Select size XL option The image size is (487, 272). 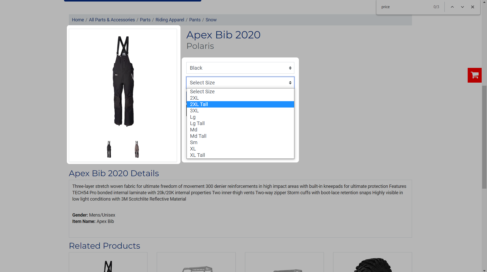point(240,149)
